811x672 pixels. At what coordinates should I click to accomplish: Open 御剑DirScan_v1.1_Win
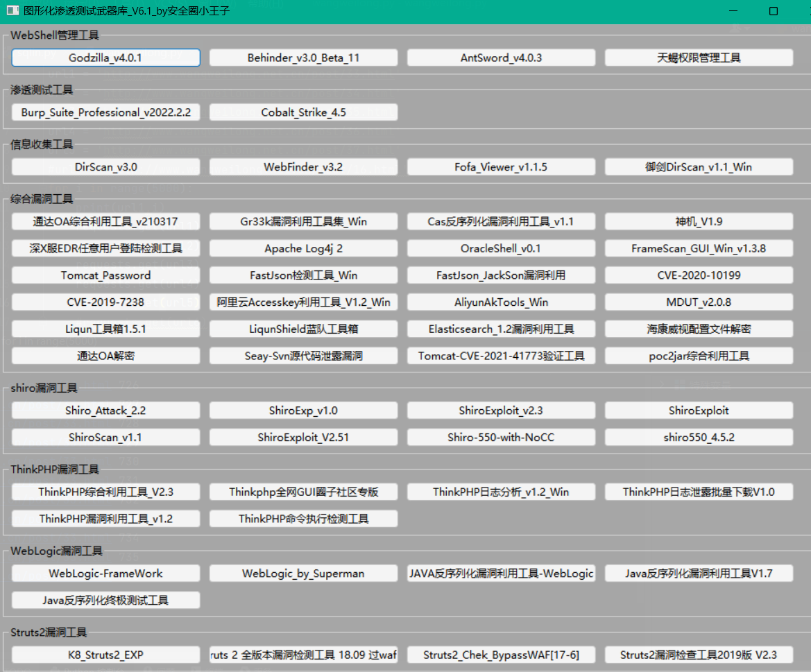(699, 167)
